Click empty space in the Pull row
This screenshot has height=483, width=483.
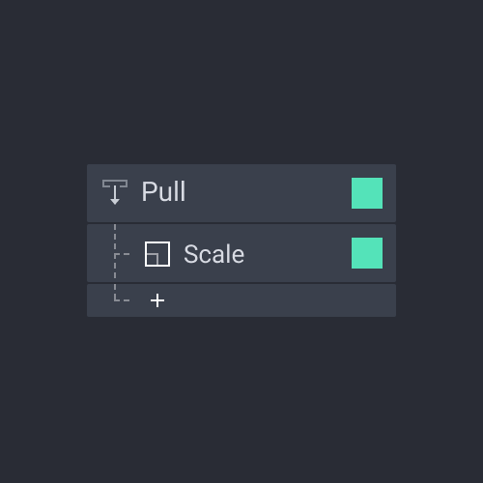click(x=268, y=193)
